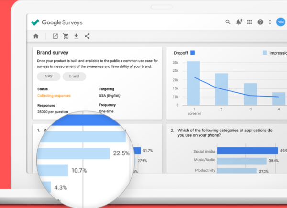The height and width of the screenshot is (208, 287).
Task: Click the 30k axis label
Action: pyautogui.click(x=176, y=63)
